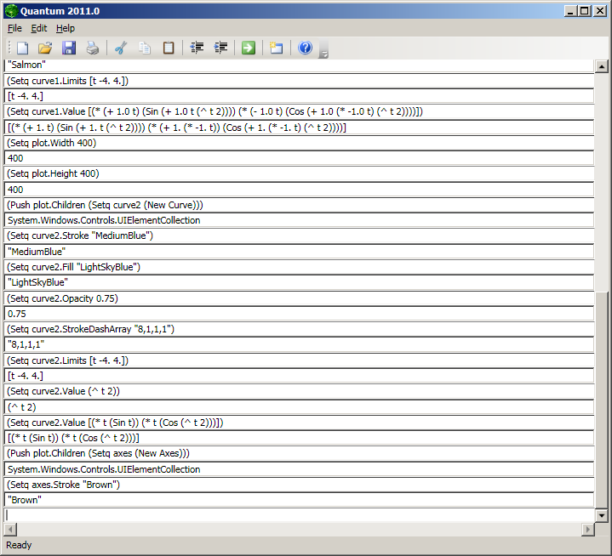
Task: Click the (Setq curve2.Opacity 0.75) line
Action: [x=299, y=298]
